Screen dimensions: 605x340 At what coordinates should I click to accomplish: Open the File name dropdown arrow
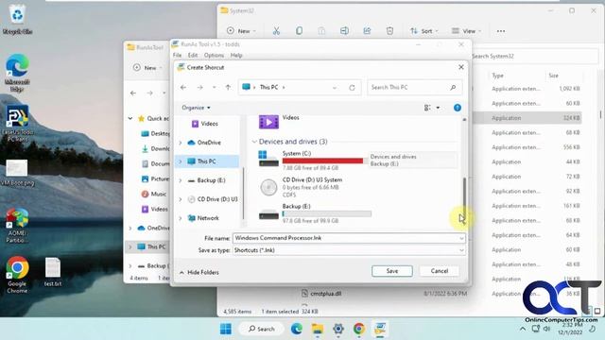click(461, 238)
